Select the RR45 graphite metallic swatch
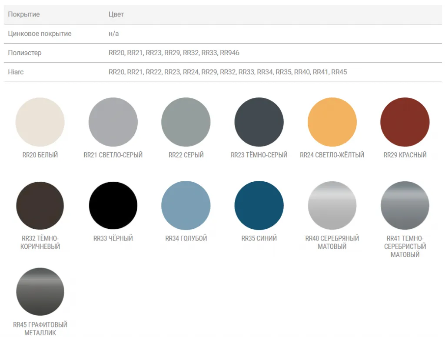445x337 pixels. tap(40, 292)
